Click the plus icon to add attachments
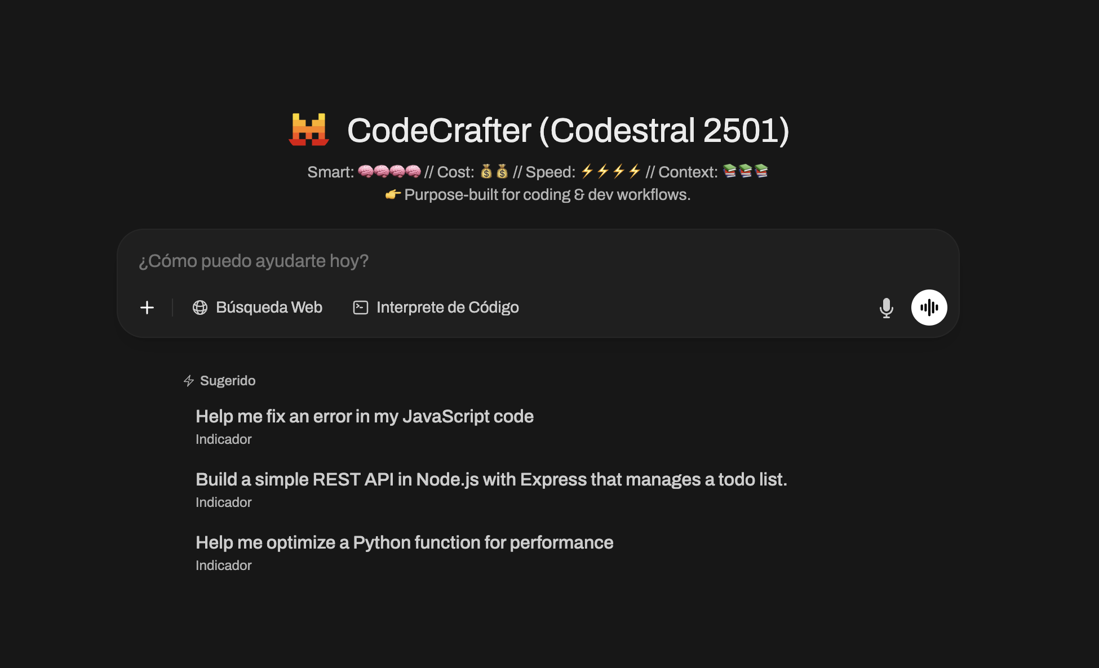Screen dimensions: 1099x668 coord(147,308)
